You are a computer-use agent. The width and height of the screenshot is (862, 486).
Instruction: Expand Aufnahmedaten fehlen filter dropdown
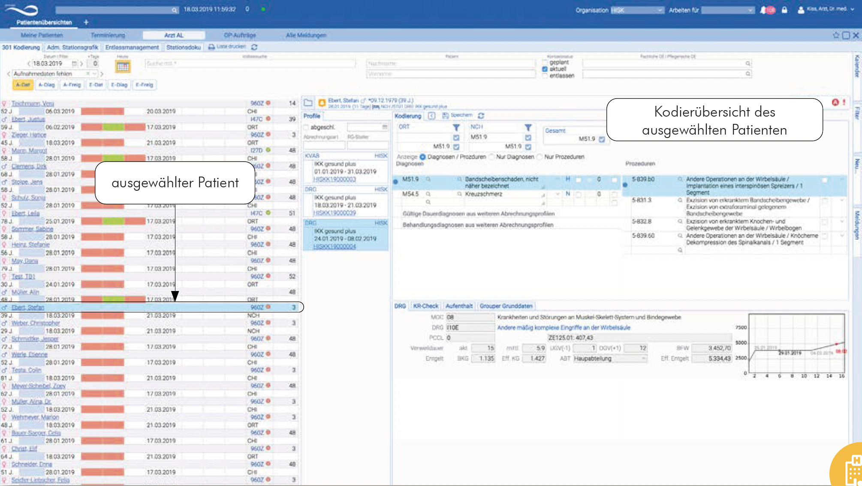tap(94, 74)
